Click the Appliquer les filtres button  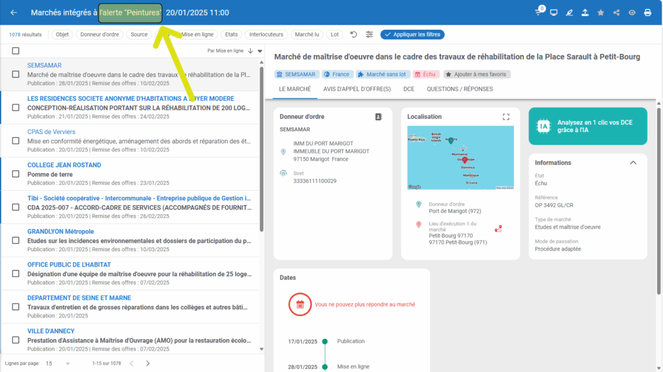(412, 35)
